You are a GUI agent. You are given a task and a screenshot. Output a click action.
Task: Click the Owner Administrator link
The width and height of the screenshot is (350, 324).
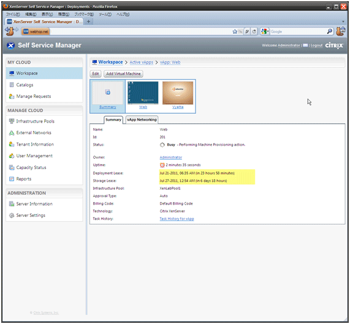click(171, 157)
